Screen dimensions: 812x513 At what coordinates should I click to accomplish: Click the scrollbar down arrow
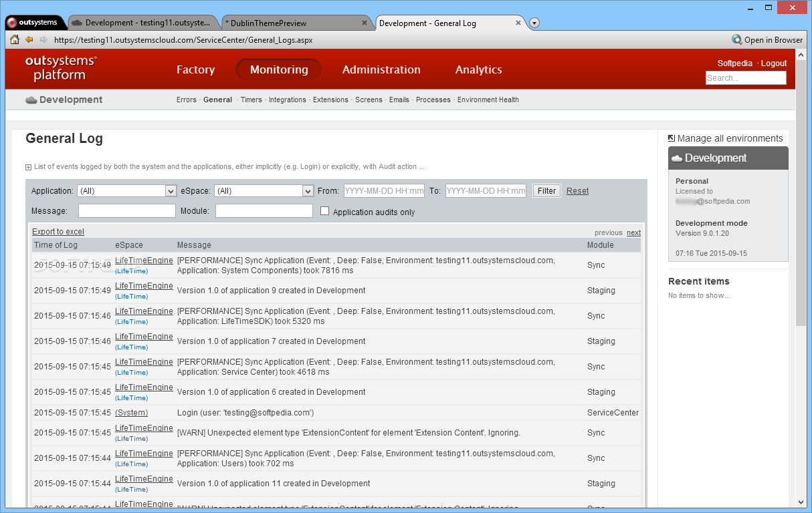(x=801, y=502)
